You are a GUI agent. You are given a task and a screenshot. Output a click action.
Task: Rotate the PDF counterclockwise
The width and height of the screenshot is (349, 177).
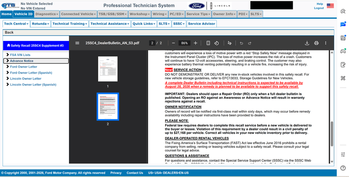216,43
